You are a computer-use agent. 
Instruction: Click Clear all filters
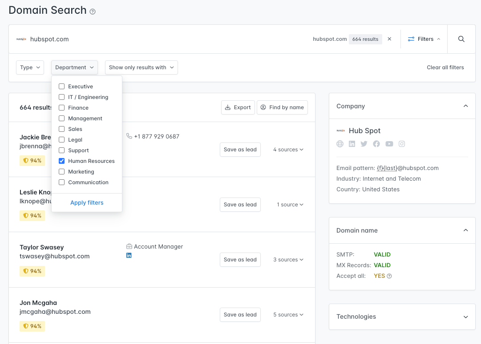445,67
